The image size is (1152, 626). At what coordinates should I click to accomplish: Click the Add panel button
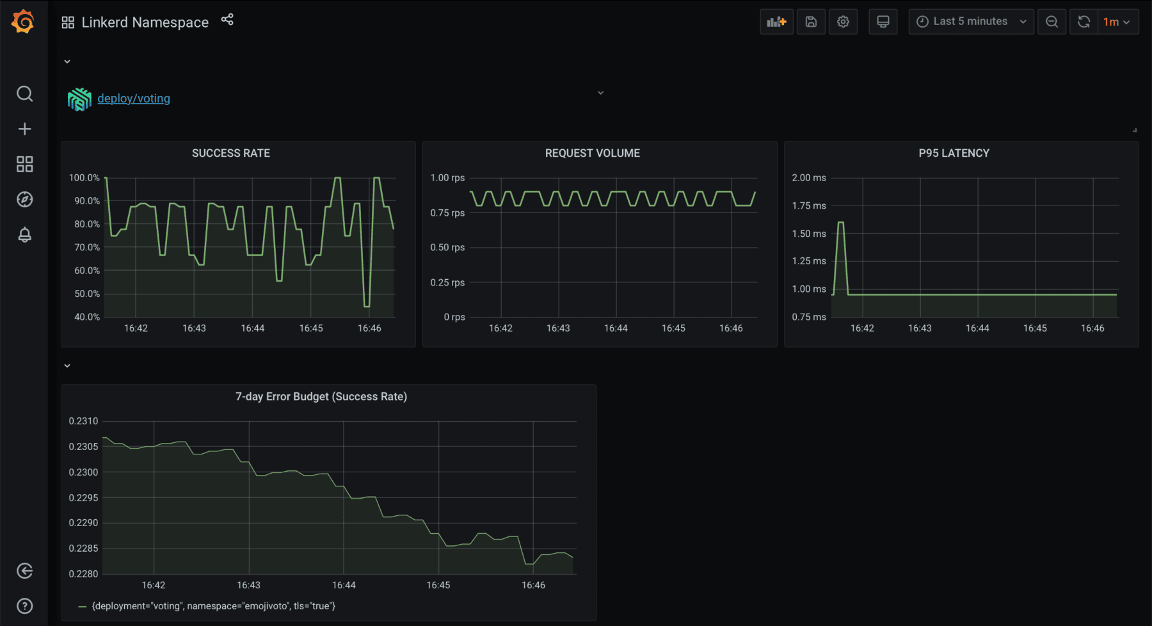tap(776, 22)
